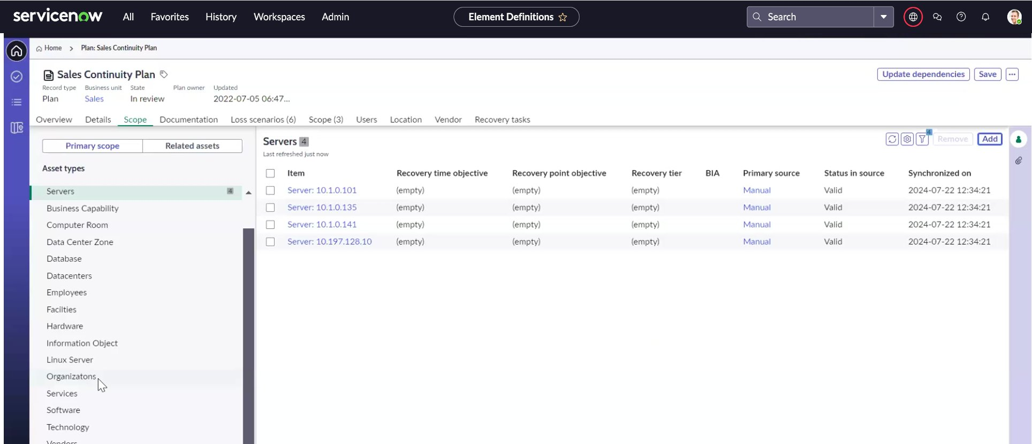Image resolution: width=1032 pixels, height=444 pixels.
Task: Switch to Related assets view
Action: point(192,146)
